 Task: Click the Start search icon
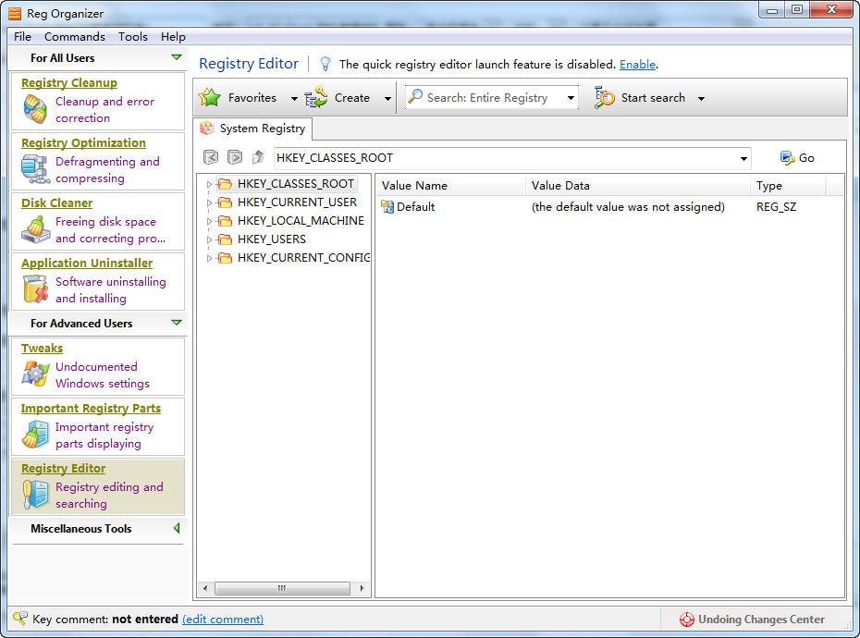tap(605, 98)
